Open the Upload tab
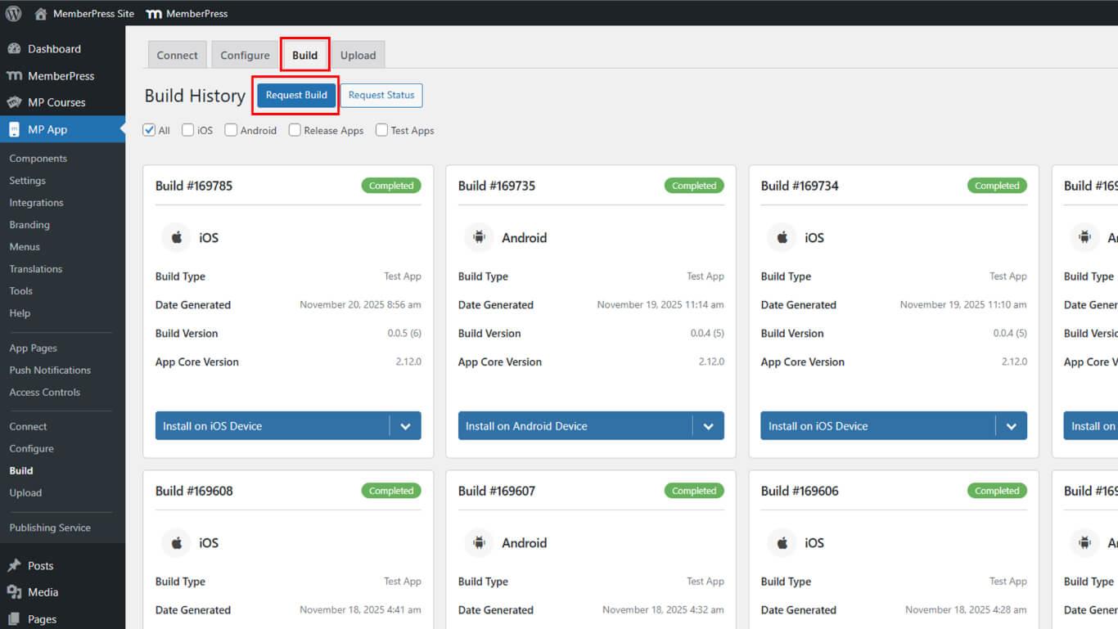1118x629 pixels. (358, 56)
